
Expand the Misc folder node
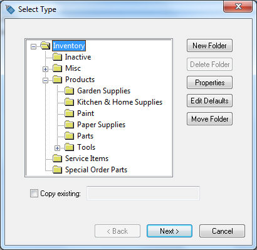pos(45,69)
